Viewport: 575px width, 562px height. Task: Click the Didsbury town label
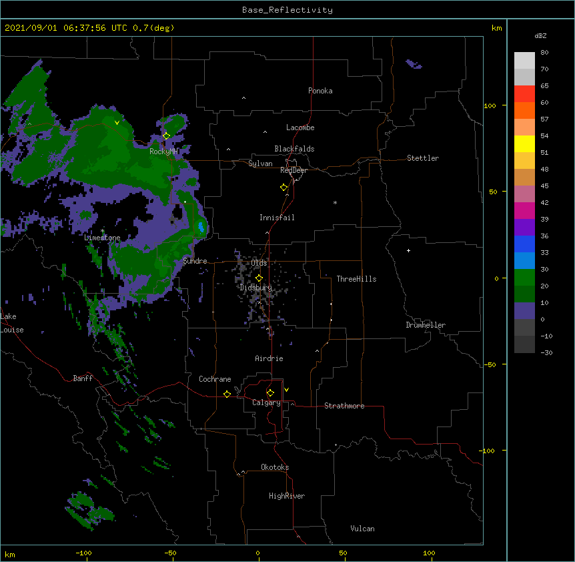click(x=256, y=288)
